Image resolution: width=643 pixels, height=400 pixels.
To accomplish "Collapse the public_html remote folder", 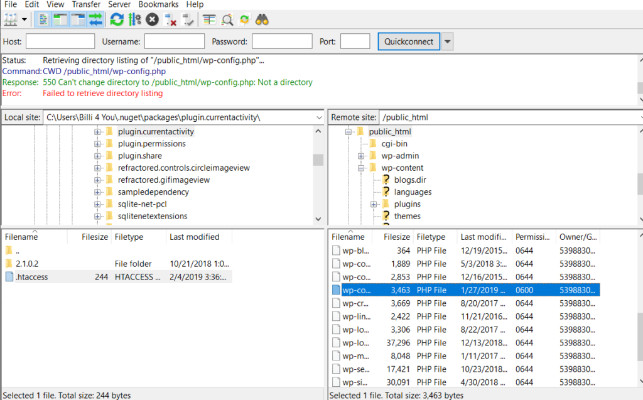I will (x=348, y=132).
